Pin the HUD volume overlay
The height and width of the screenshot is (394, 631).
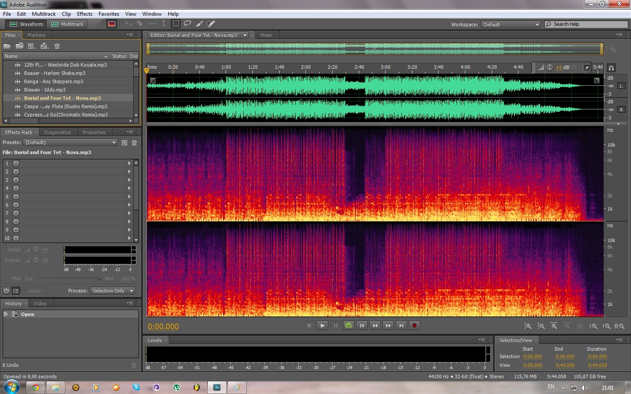(587, 68)
